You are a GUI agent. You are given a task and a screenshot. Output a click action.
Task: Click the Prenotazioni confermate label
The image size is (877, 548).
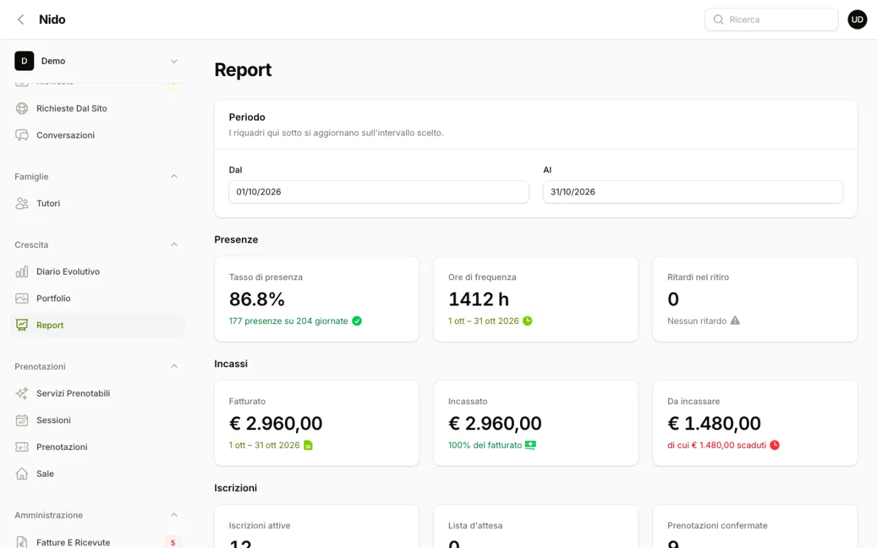tap(717, 525)
